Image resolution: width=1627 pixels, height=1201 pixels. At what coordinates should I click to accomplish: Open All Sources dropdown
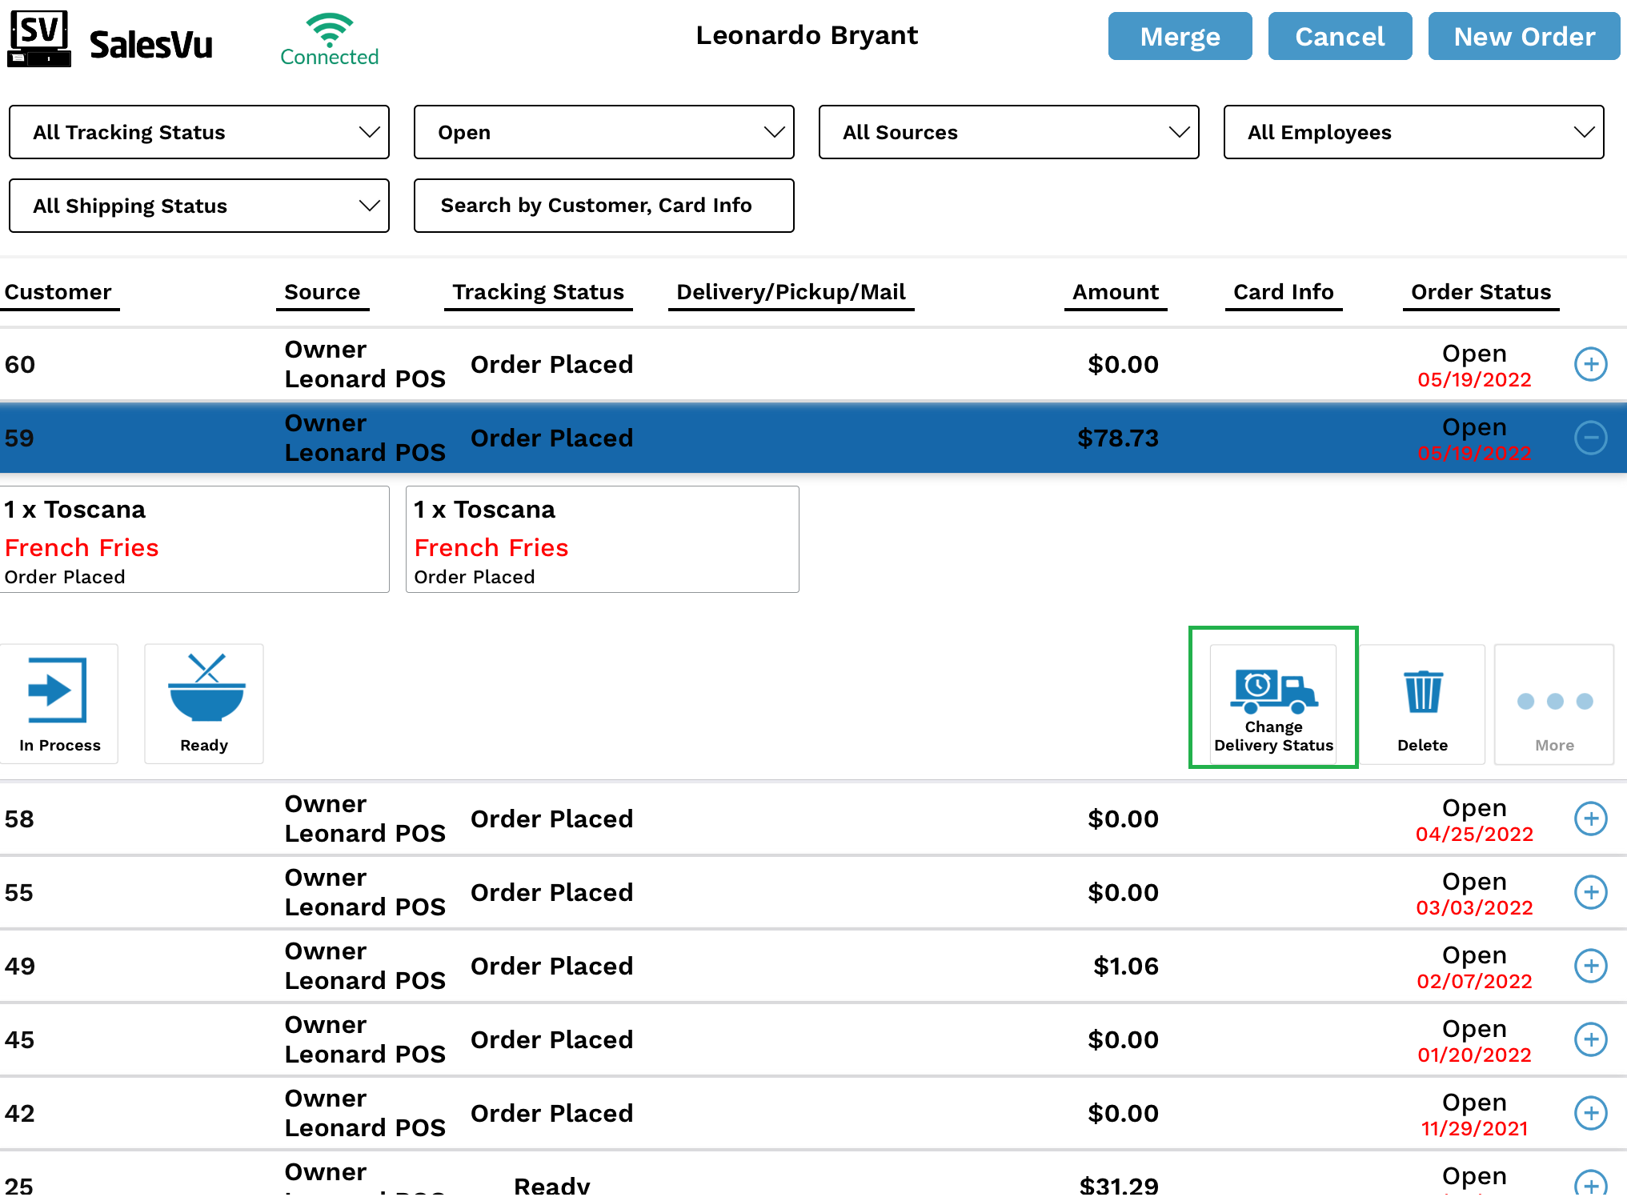point(1008,132)
